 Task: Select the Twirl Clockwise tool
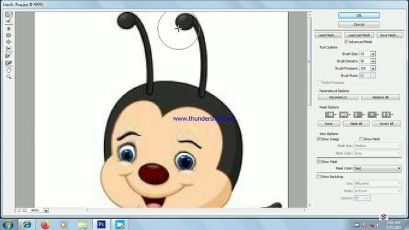point(8,28)
